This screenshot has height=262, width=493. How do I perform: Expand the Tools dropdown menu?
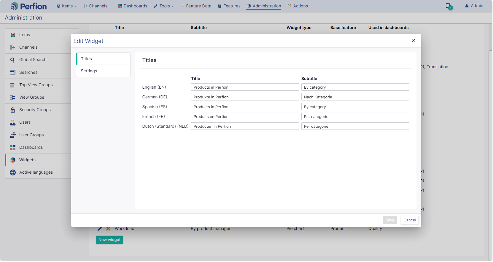coord(163,6)
